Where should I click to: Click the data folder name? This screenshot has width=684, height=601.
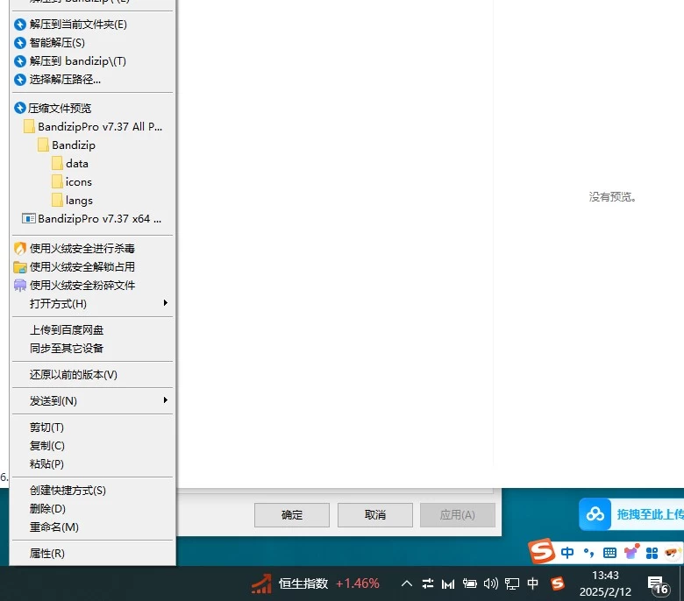(x=77, y=164)
